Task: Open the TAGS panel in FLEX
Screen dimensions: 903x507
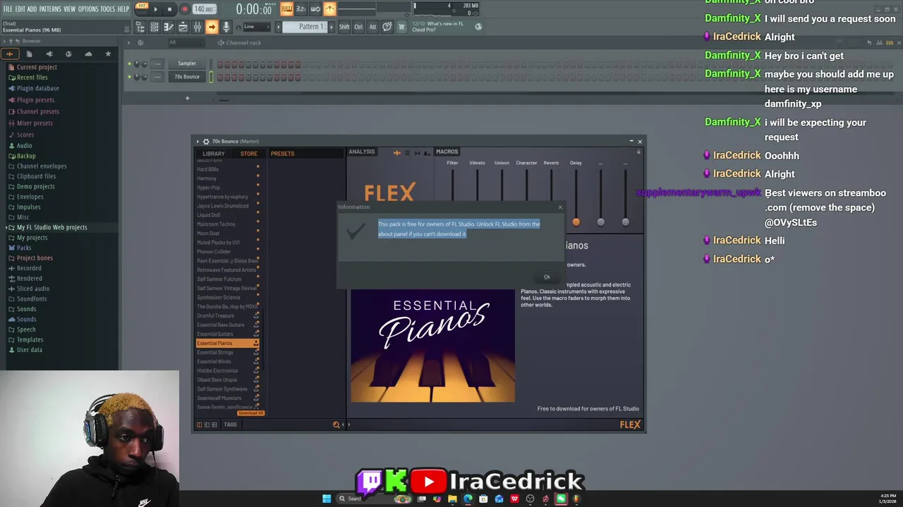Action: pos(230,425)
